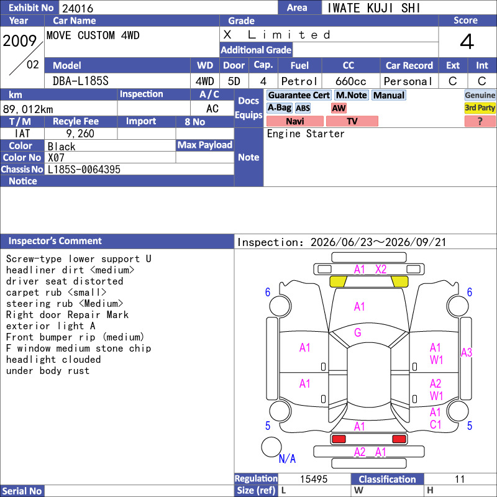This screenshot has width=497, height=497.
Task: Click classification value 11
Action: coord(460,479)
